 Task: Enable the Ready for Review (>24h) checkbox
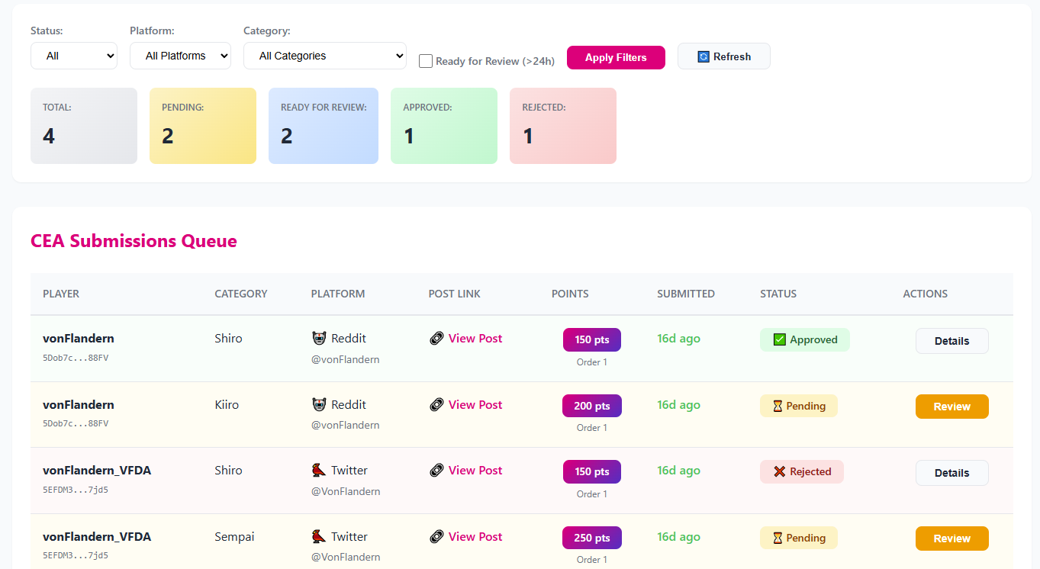point(425,60)
